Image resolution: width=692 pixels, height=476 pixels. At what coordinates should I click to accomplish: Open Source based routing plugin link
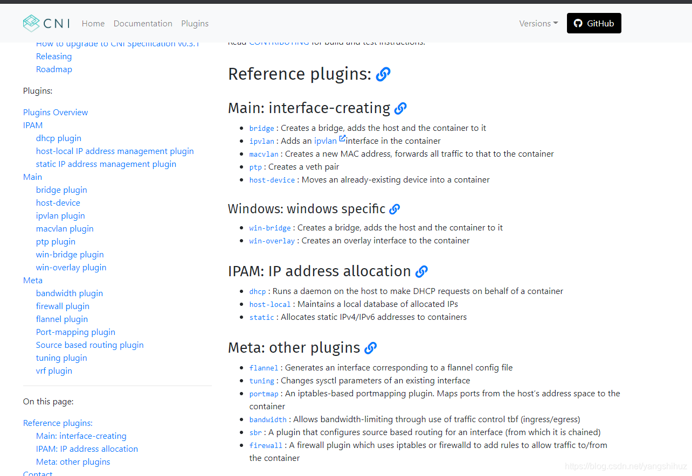click(90, 345)
